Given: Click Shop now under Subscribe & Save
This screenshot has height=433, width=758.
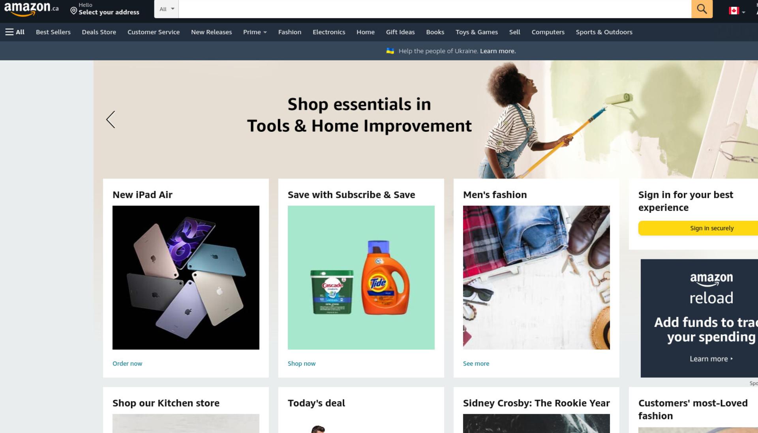Looking at the screenshot, I should [302, 364].
